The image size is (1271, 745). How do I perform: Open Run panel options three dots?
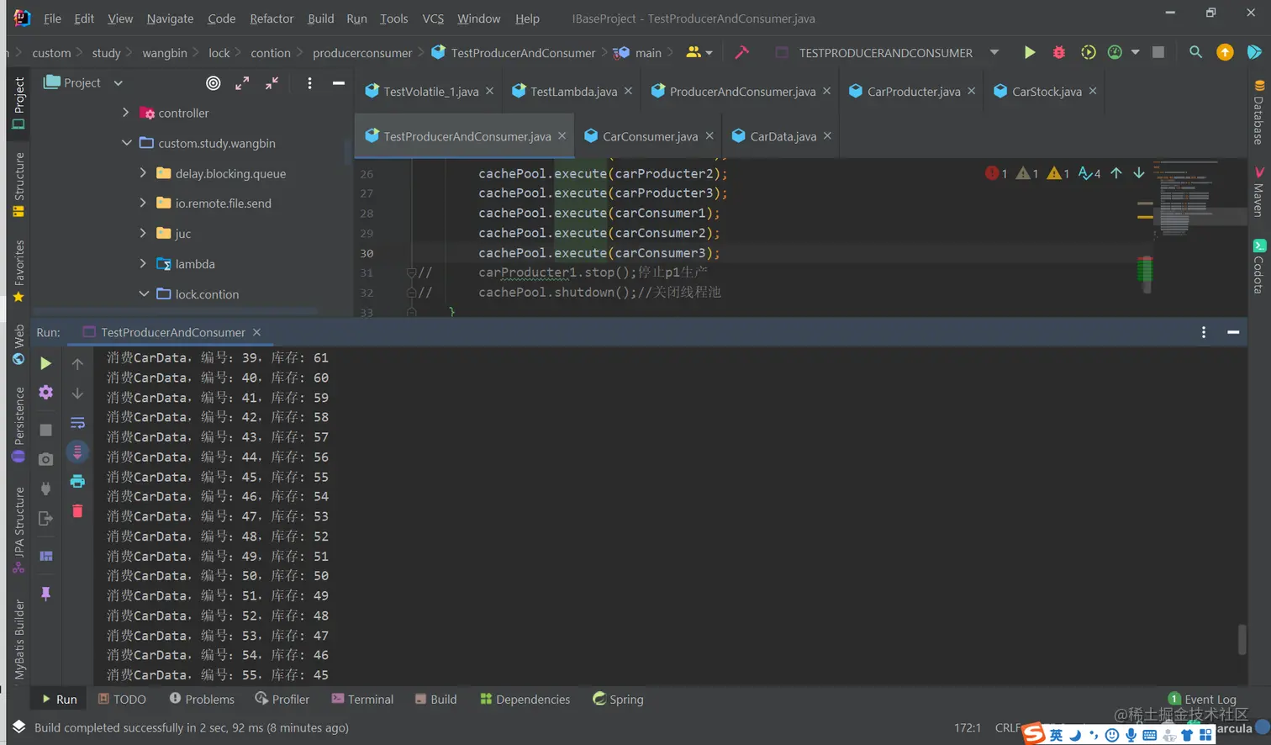point(1204,332)
